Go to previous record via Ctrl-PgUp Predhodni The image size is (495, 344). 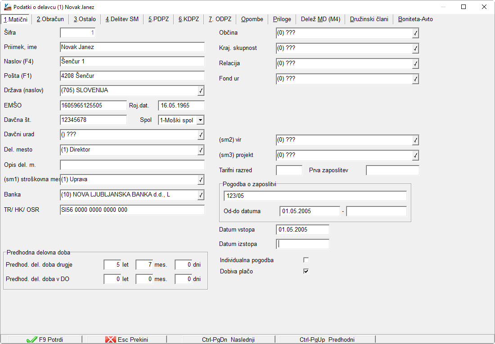(327, 340)
